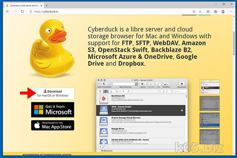Screen dimensions: 237x158
Task: Close the Cyberduck browser tab
Action: [x=41, y=6]
